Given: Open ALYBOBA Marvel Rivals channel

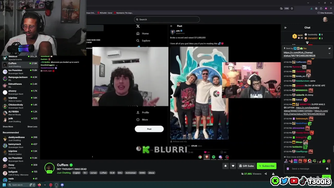Looking at the screenshot, I should 20,113.
